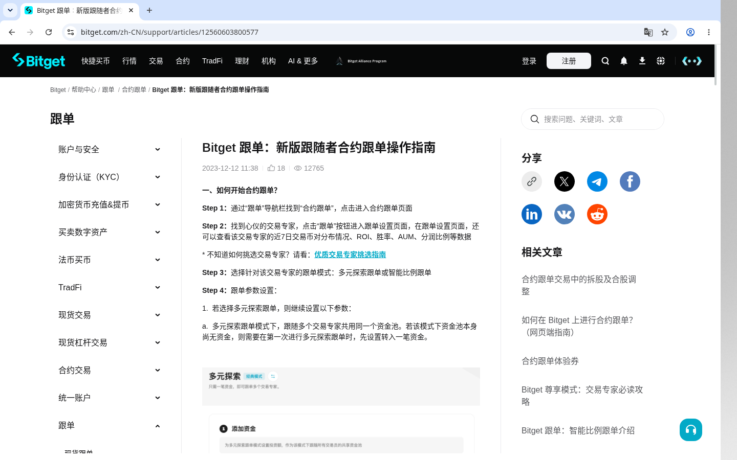Click the browser address bar URL
Screen dimensions: 737x460
point(169,32)
